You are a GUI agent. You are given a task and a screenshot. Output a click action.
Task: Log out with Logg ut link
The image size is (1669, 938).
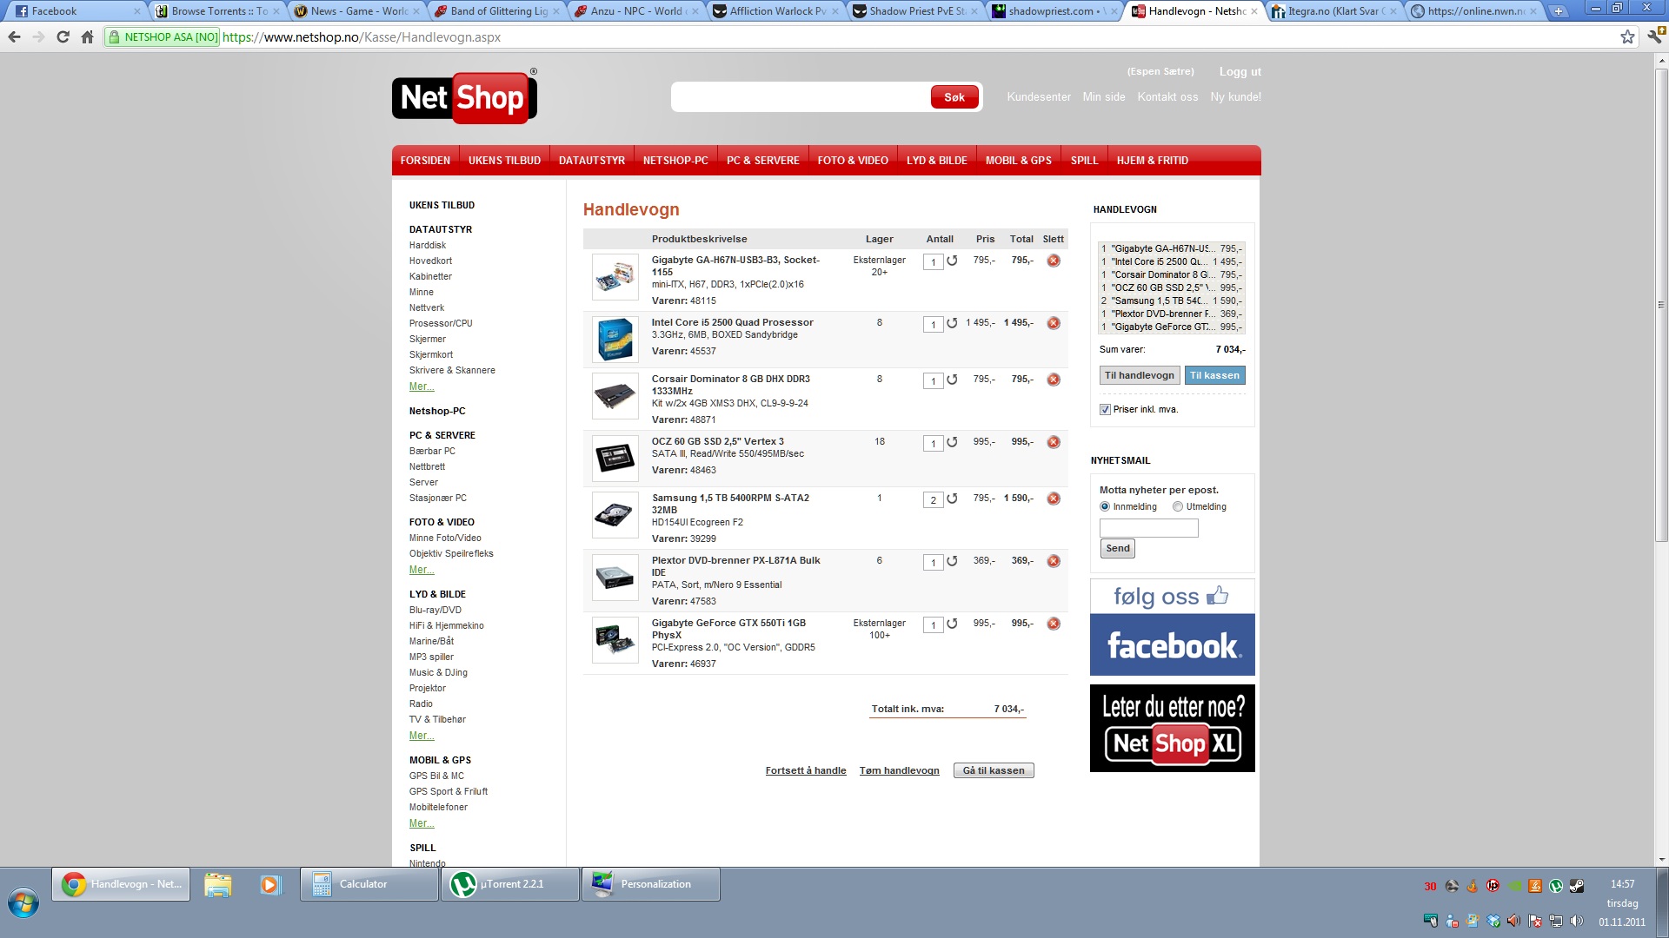tap(1240, 72)
